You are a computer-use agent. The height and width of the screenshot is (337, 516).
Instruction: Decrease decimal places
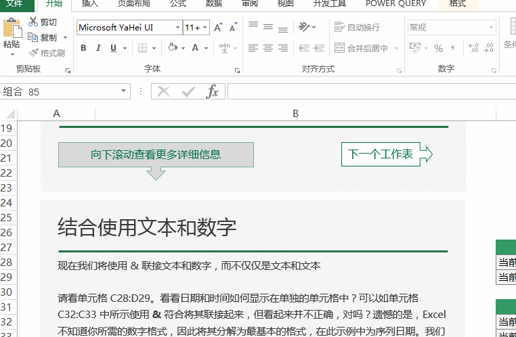pyautogui.click(x=488, y=48)
